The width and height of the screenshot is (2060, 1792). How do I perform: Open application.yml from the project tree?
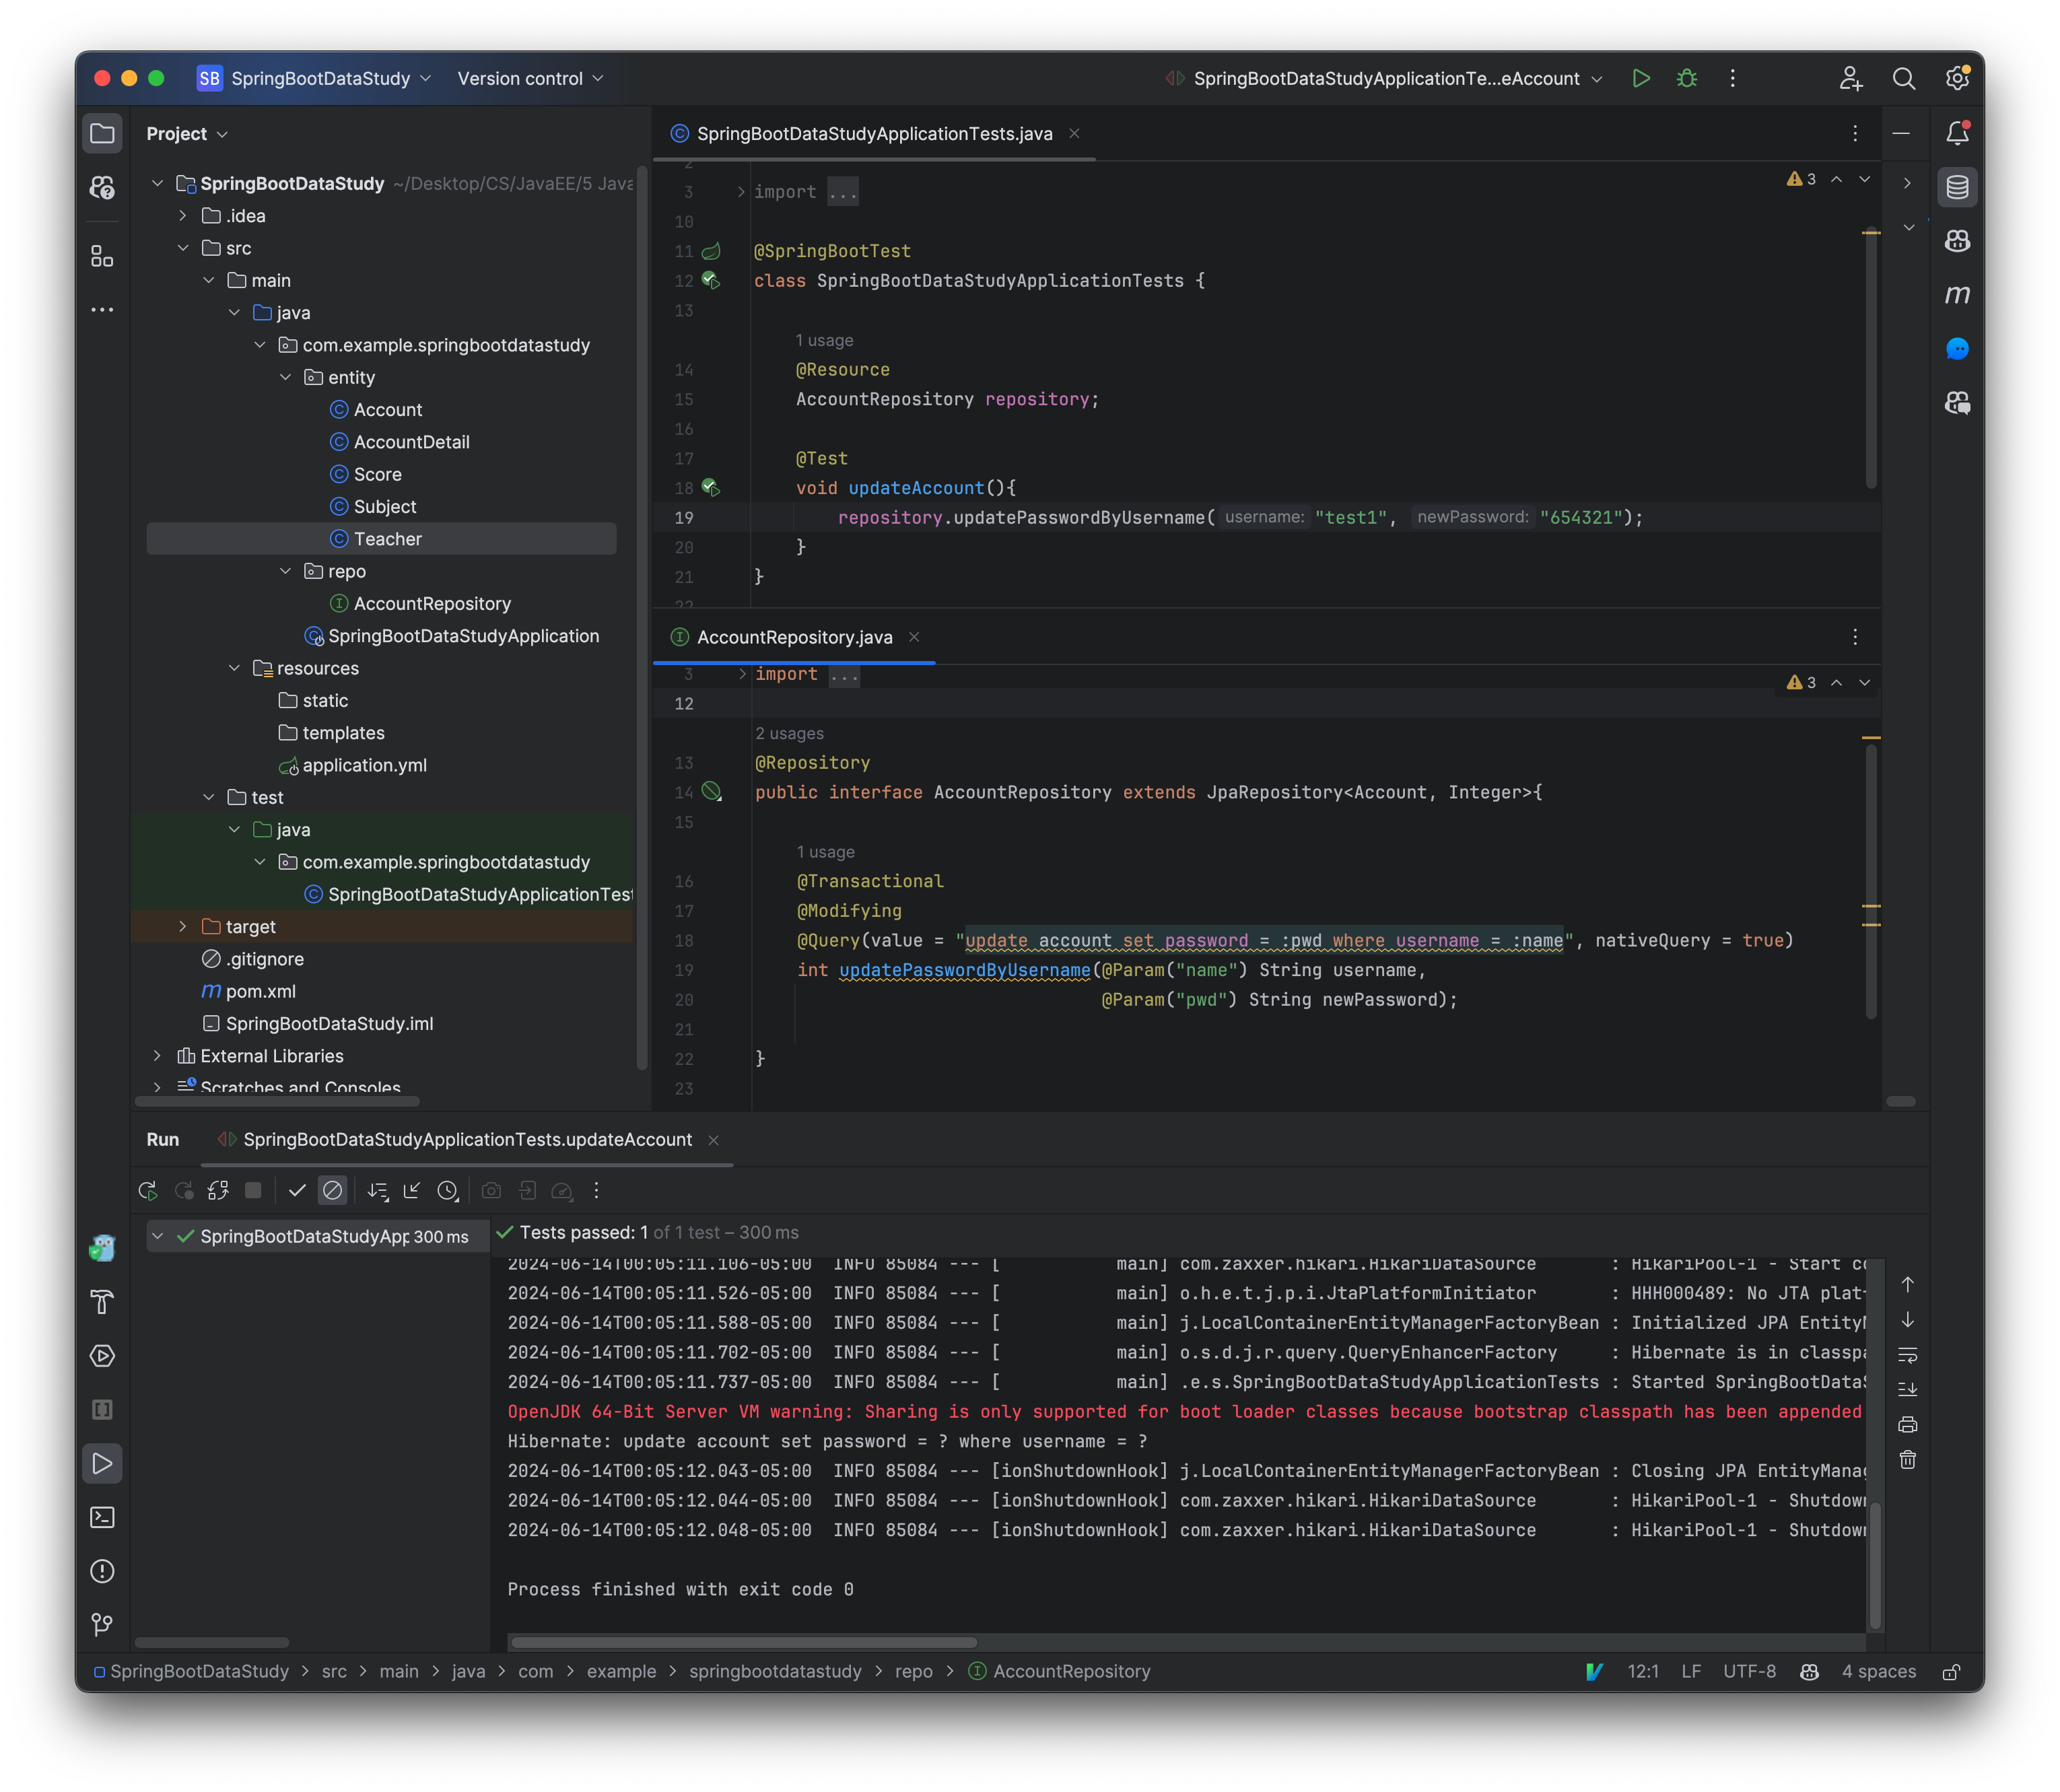(366, 765)
